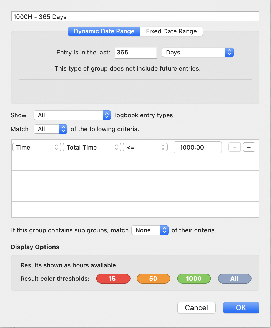Screen dimensions: 271x328
Task: Click the blue-gray All threshold swatch
Action: [x=234, y=279]
